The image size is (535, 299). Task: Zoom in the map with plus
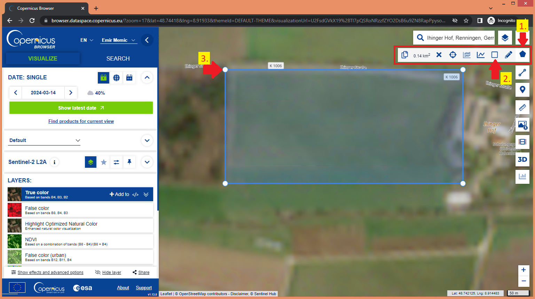(x=524, y=270)
